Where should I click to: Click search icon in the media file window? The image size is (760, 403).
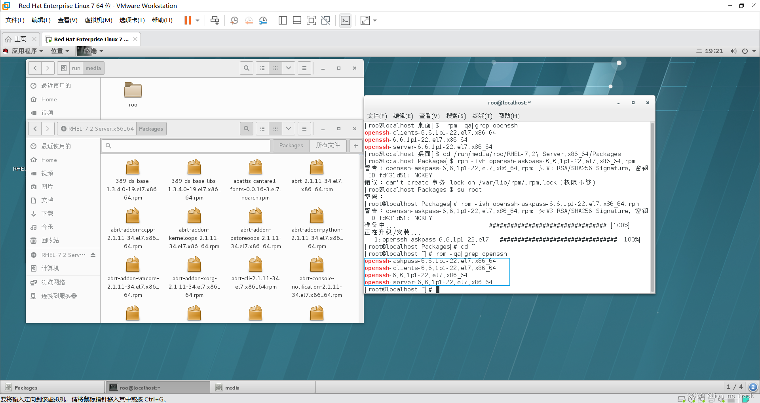(x=247, y=68)
